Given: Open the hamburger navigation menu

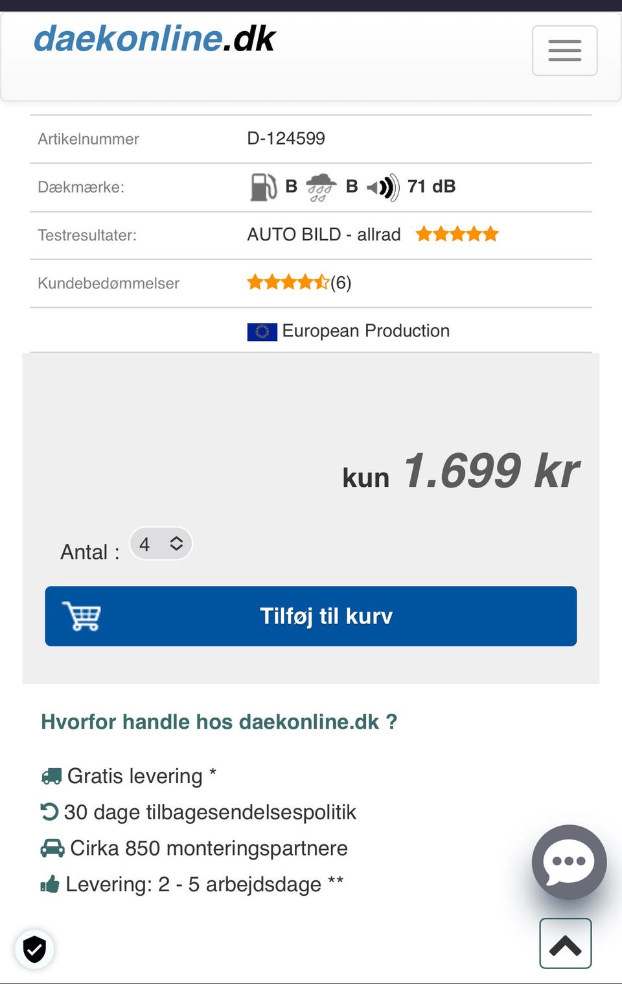Looking at the screenshot, I should point(564,51).
